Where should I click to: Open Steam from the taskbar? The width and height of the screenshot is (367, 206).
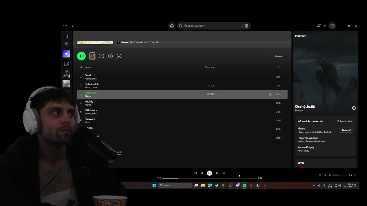[x=217, y=185]
